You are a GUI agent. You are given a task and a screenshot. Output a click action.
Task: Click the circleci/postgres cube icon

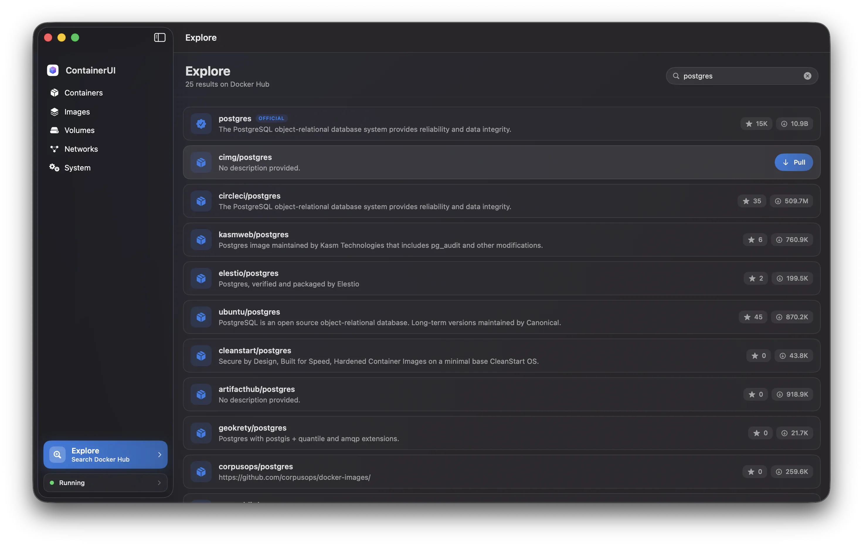point(201,201)
